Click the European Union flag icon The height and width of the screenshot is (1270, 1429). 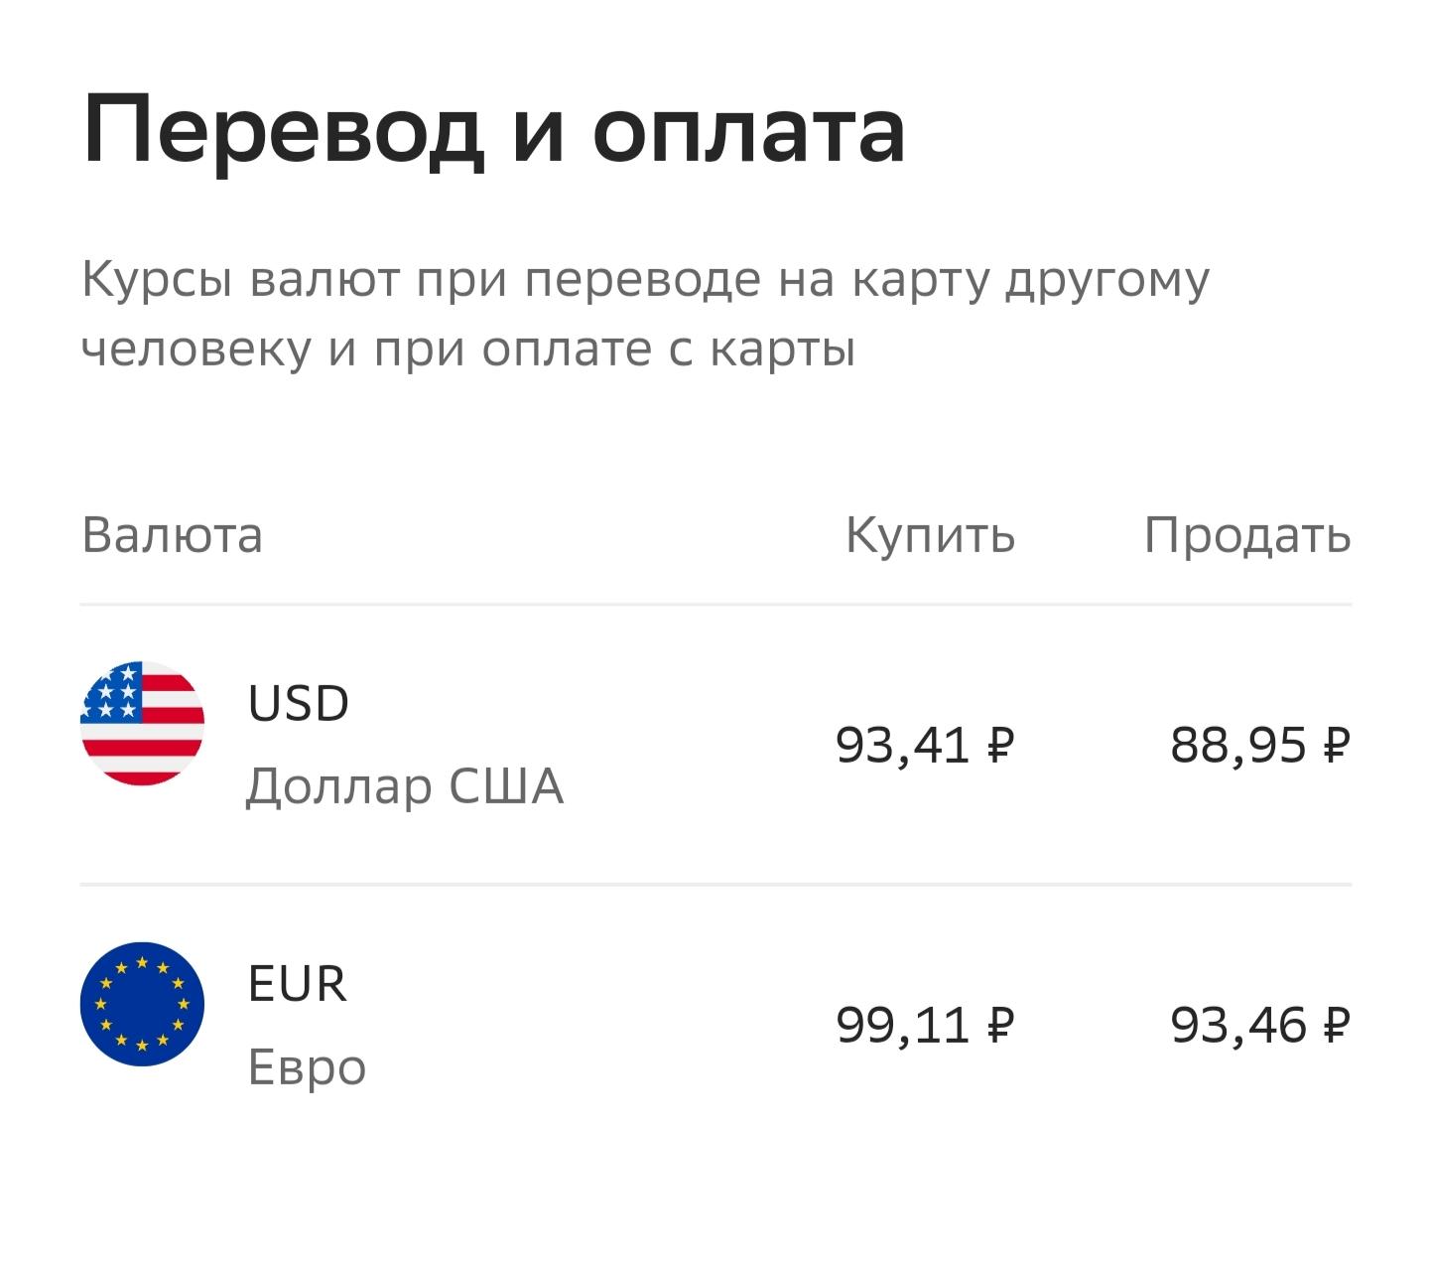(142, 1004)
